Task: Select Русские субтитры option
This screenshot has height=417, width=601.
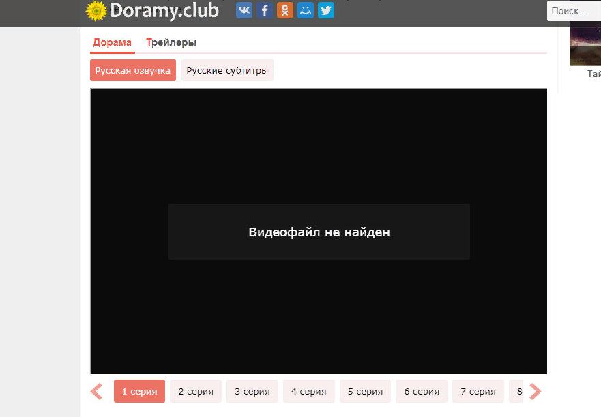Action: pyautogui.click(x=227, y=70)
